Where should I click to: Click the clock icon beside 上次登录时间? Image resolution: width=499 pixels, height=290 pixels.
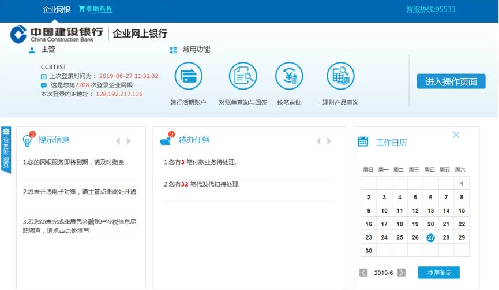click(44, 76)
